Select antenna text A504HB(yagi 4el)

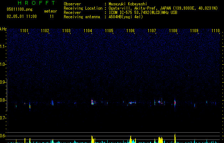pos(126,17)
